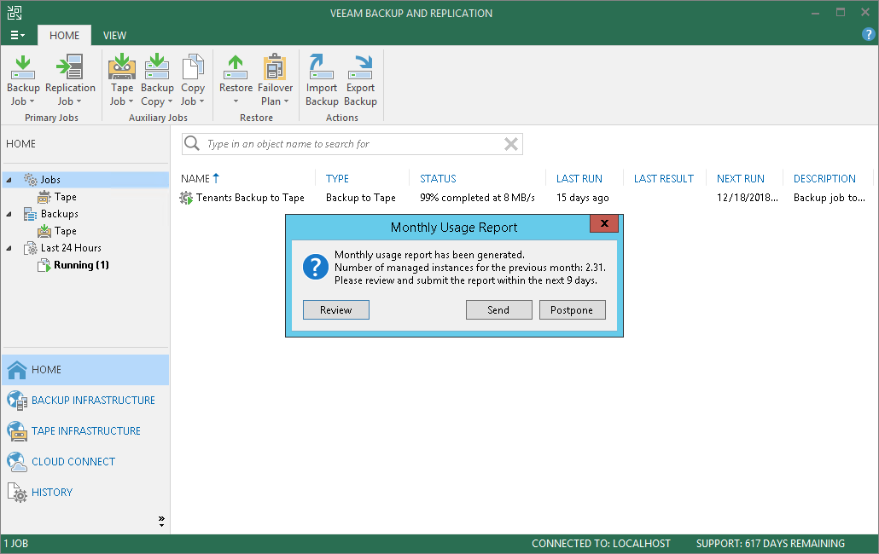The image size is (879, 554).
Task: Click Import Backup in the ribbon
Action: (x=322, y=80)
